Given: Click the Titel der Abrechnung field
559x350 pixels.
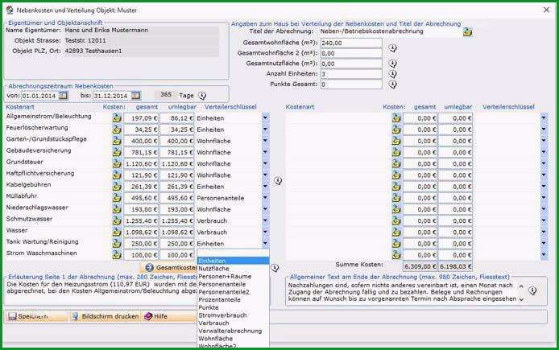Looking at the screenshot, I should [x=390, y=31].
